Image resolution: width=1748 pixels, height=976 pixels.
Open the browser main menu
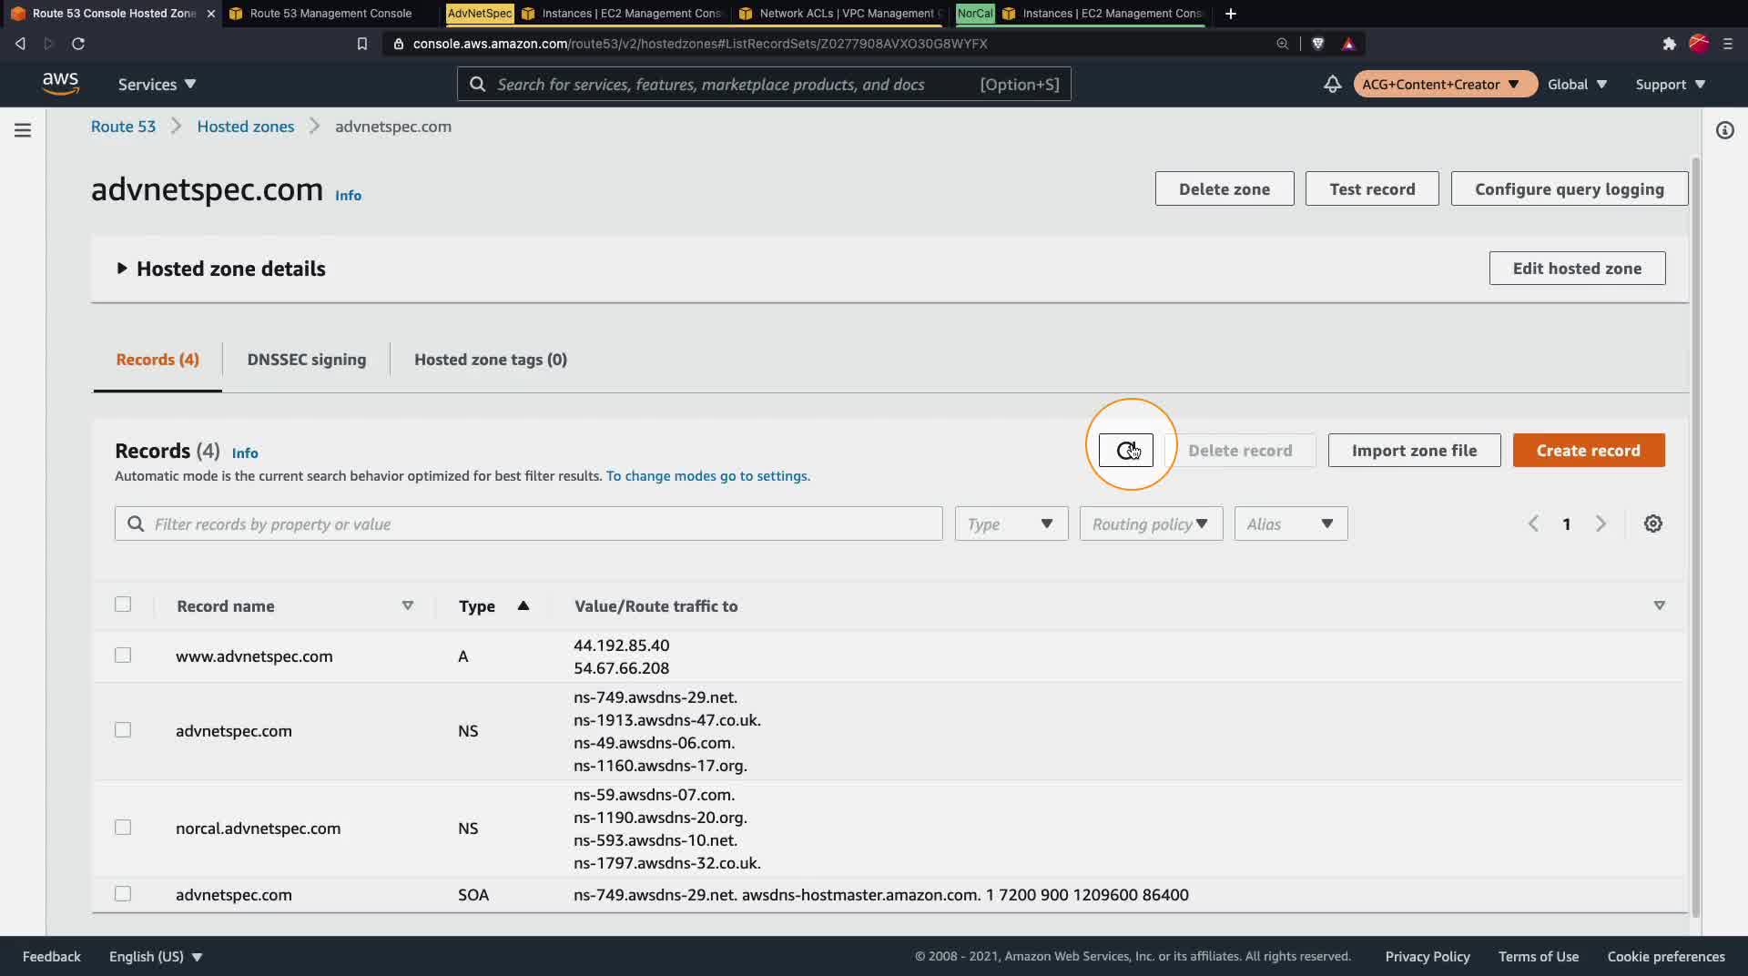pos(1728,44)
